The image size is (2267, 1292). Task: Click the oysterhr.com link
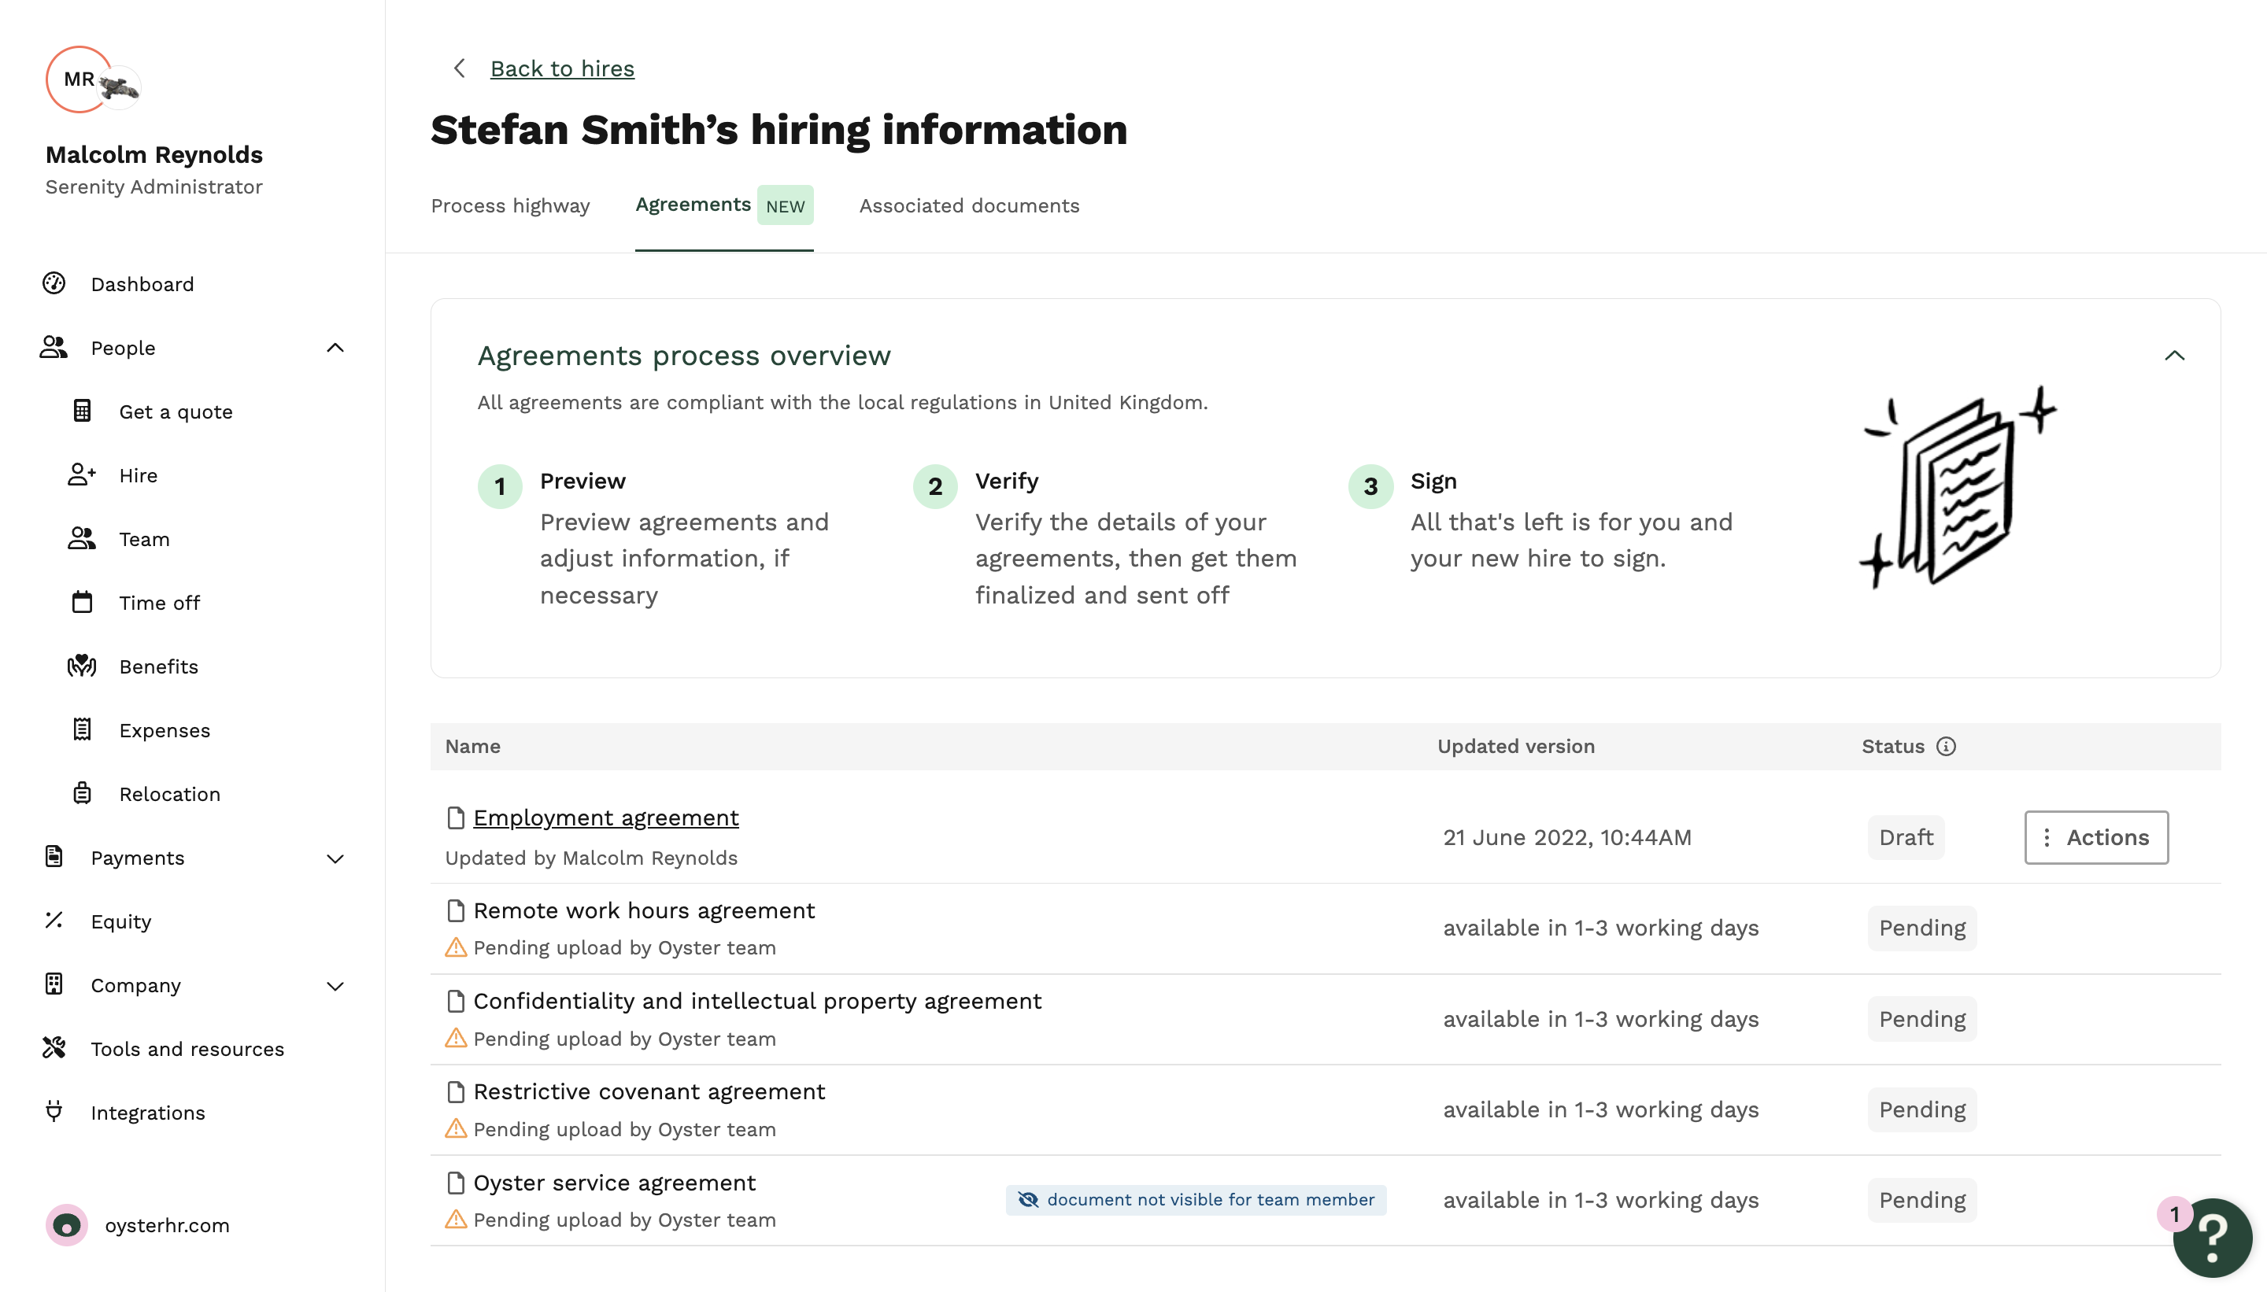pyautogui.click(x=167, y=1225)
